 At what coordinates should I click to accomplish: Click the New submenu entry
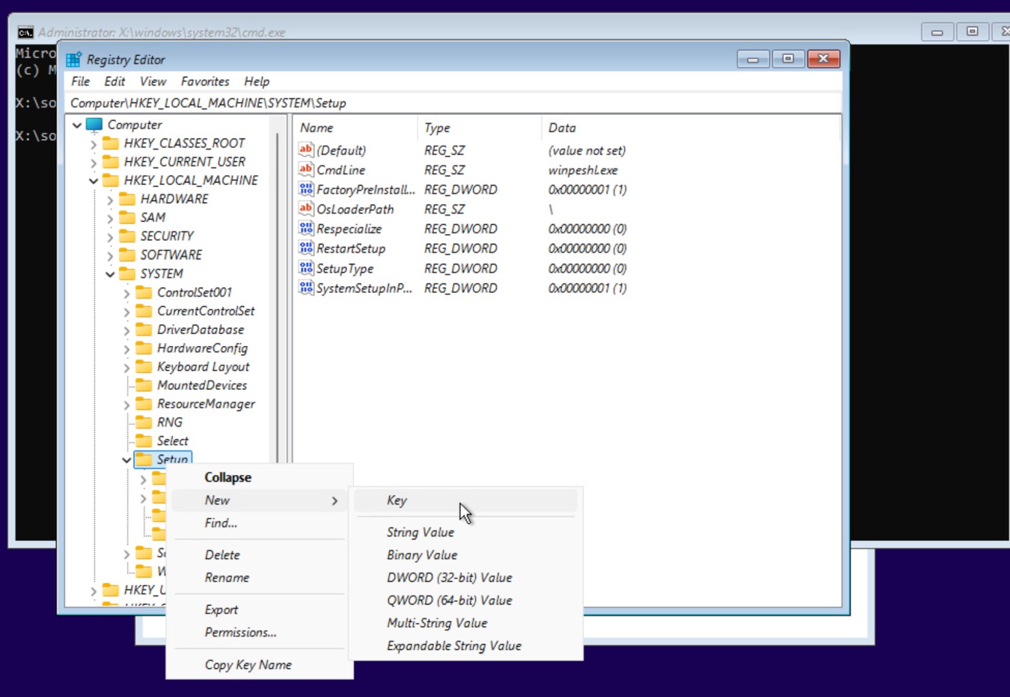tap(259, 500)
